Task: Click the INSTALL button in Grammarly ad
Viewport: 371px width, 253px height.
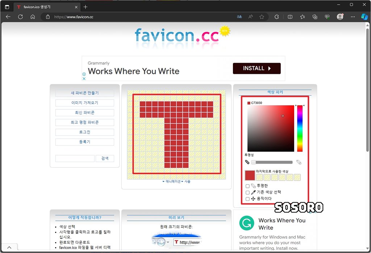Action: point(257,68)
